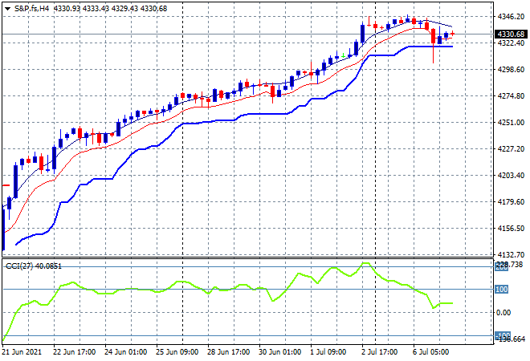
Task: Click the 1 Jul 09:00 time label
Action: pos(328,352)
